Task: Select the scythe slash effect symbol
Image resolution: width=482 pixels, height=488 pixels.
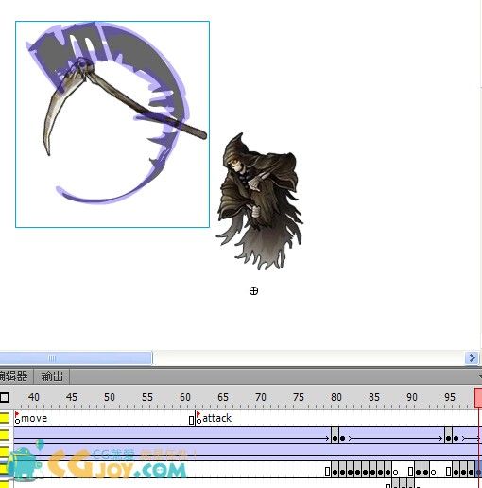Action: click(x=112, y=124)
